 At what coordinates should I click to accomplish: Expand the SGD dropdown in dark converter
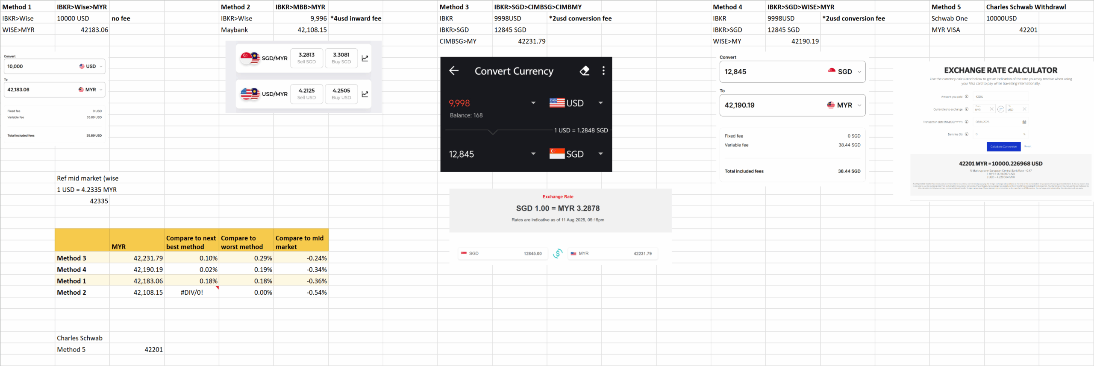click(x=600, y=154)
